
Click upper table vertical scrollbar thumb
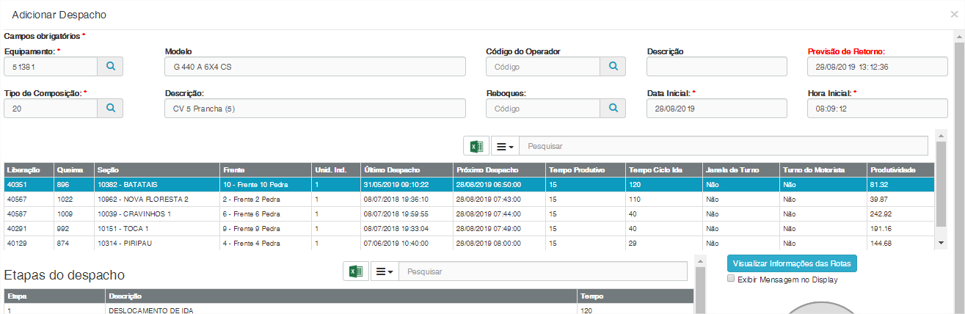(941, 184)
